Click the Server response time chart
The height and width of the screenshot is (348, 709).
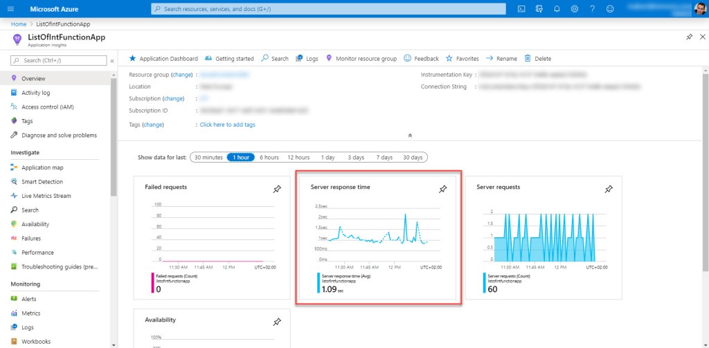tap(377, 232)
